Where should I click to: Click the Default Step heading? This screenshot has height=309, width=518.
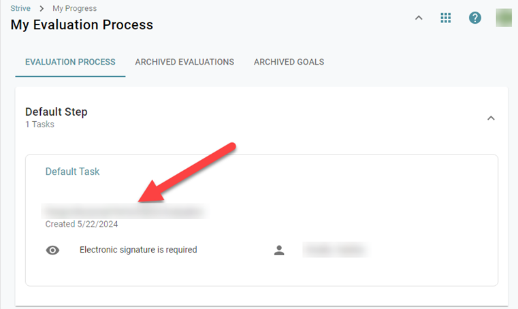(x=56, y=112)
